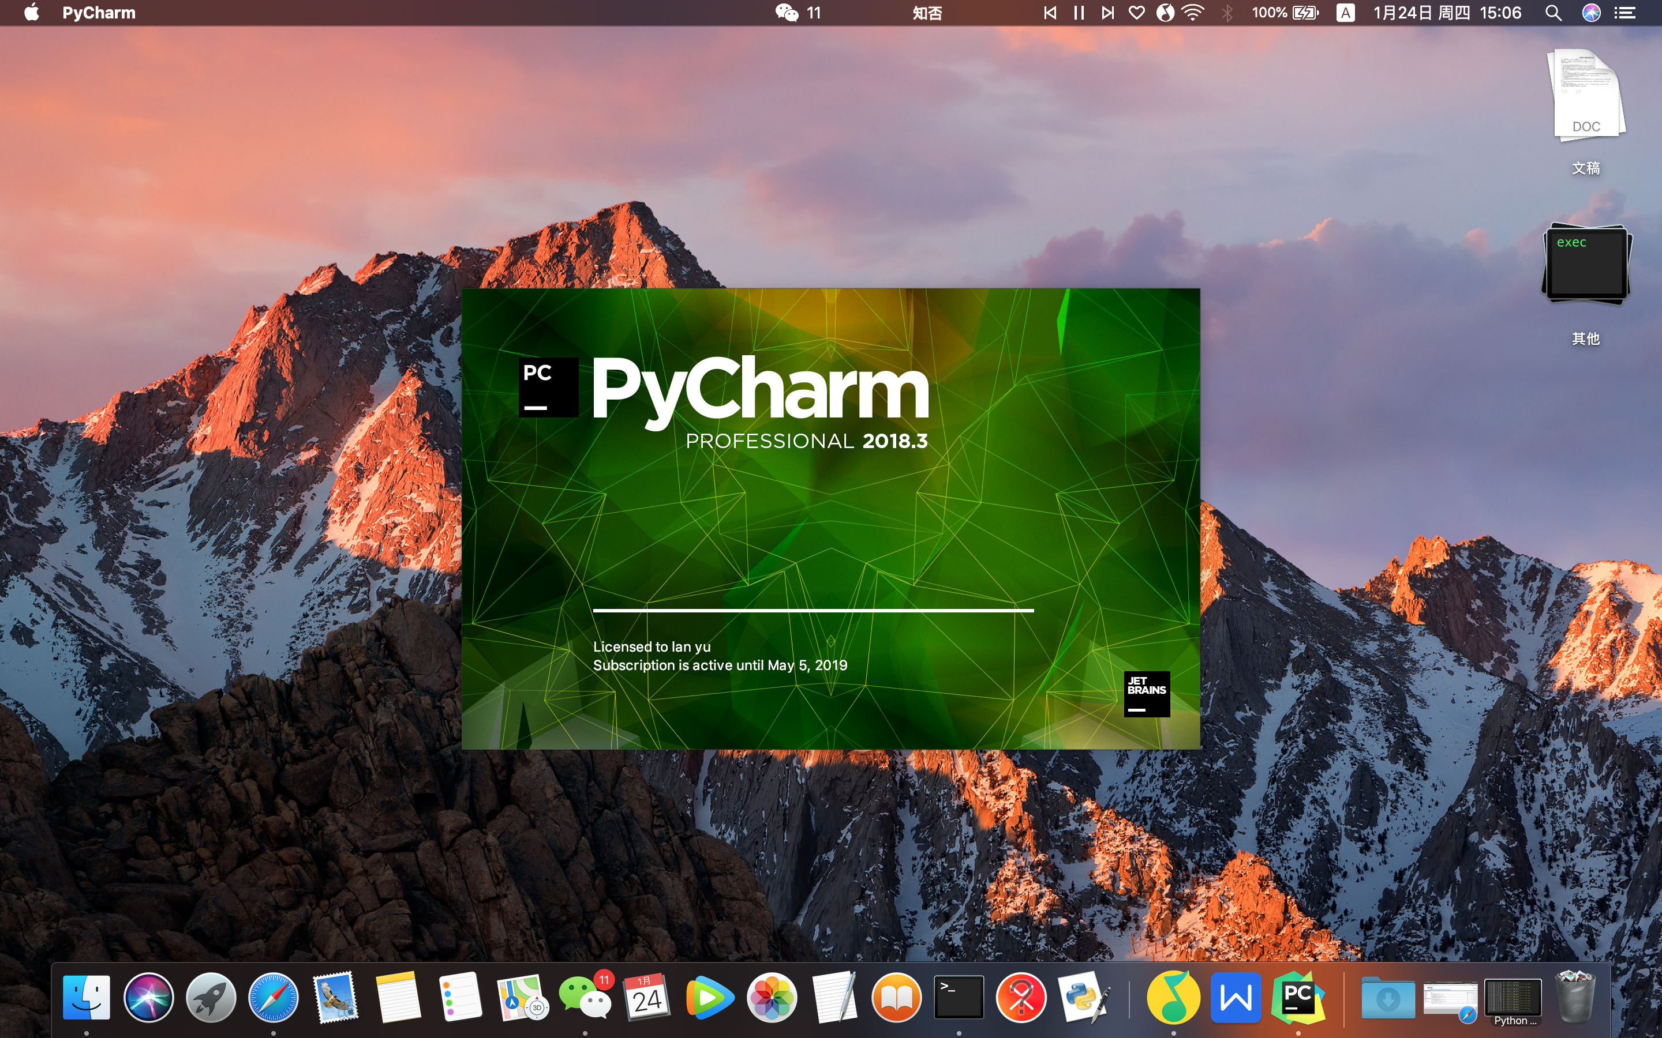Skip to next track in menu bar
The image size is (1662, 1038).
coord(1107,12)
